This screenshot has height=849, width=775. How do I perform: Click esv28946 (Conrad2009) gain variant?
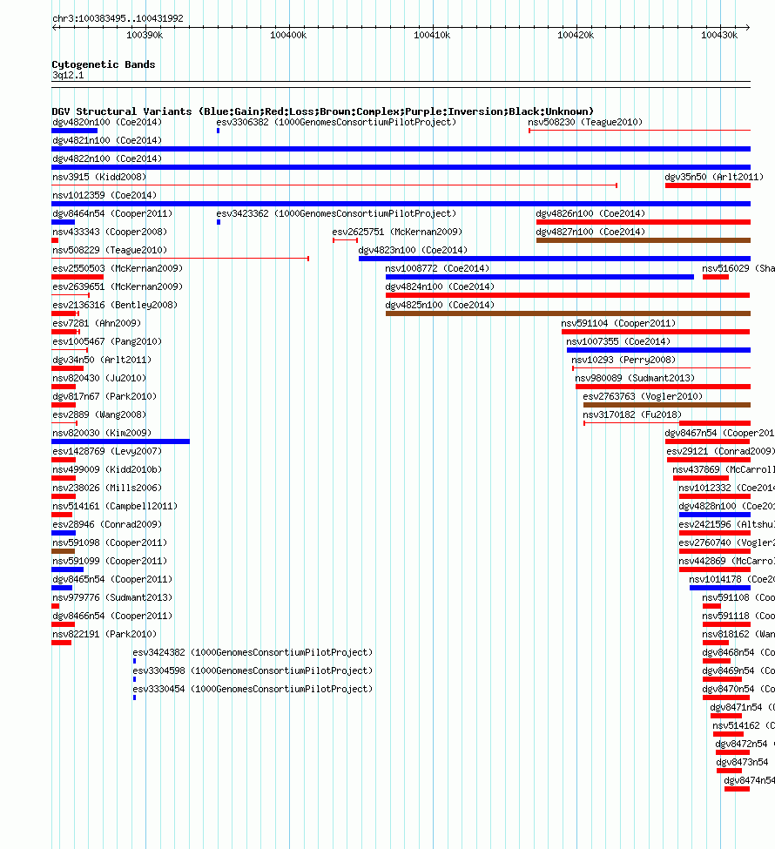[107, 525]
